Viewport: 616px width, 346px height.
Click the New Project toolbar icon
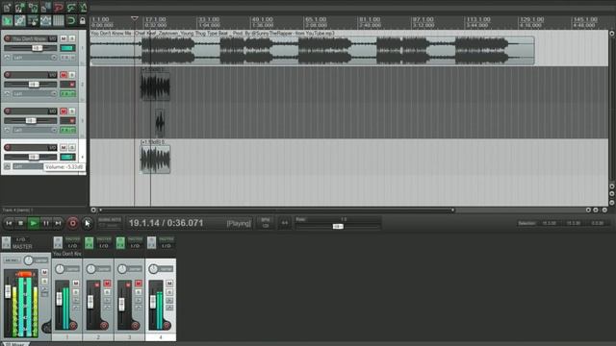[x=7, y=7]
